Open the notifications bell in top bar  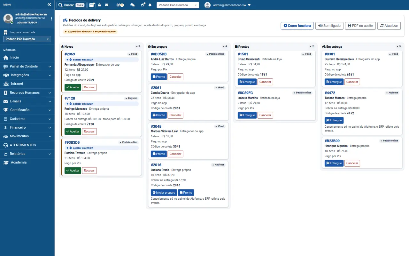click(x=150, y=5)
